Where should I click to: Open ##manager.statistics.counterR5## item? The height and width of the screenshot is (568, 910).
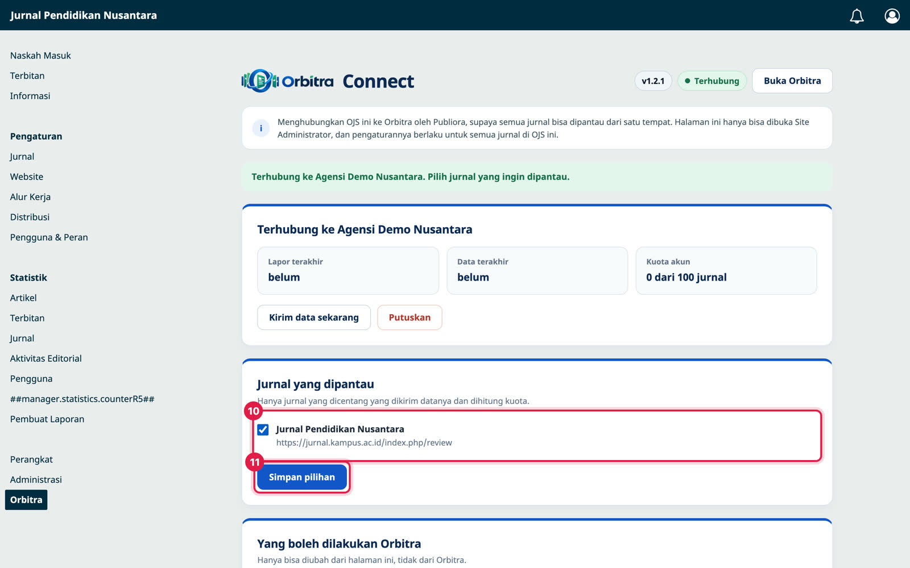tap(82, 399)
